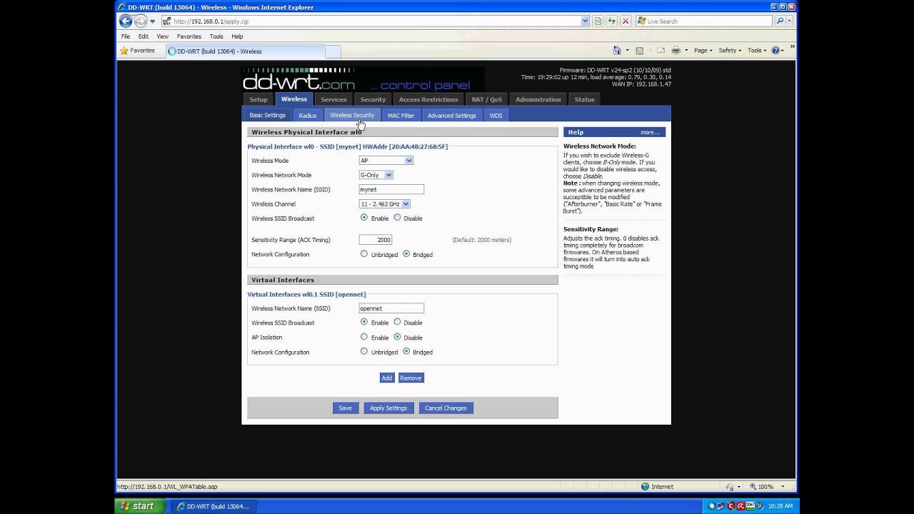This screenshot has height=514, width=914.
Task: Open the Page menu dropdown
Action: (x=703, y=51)
